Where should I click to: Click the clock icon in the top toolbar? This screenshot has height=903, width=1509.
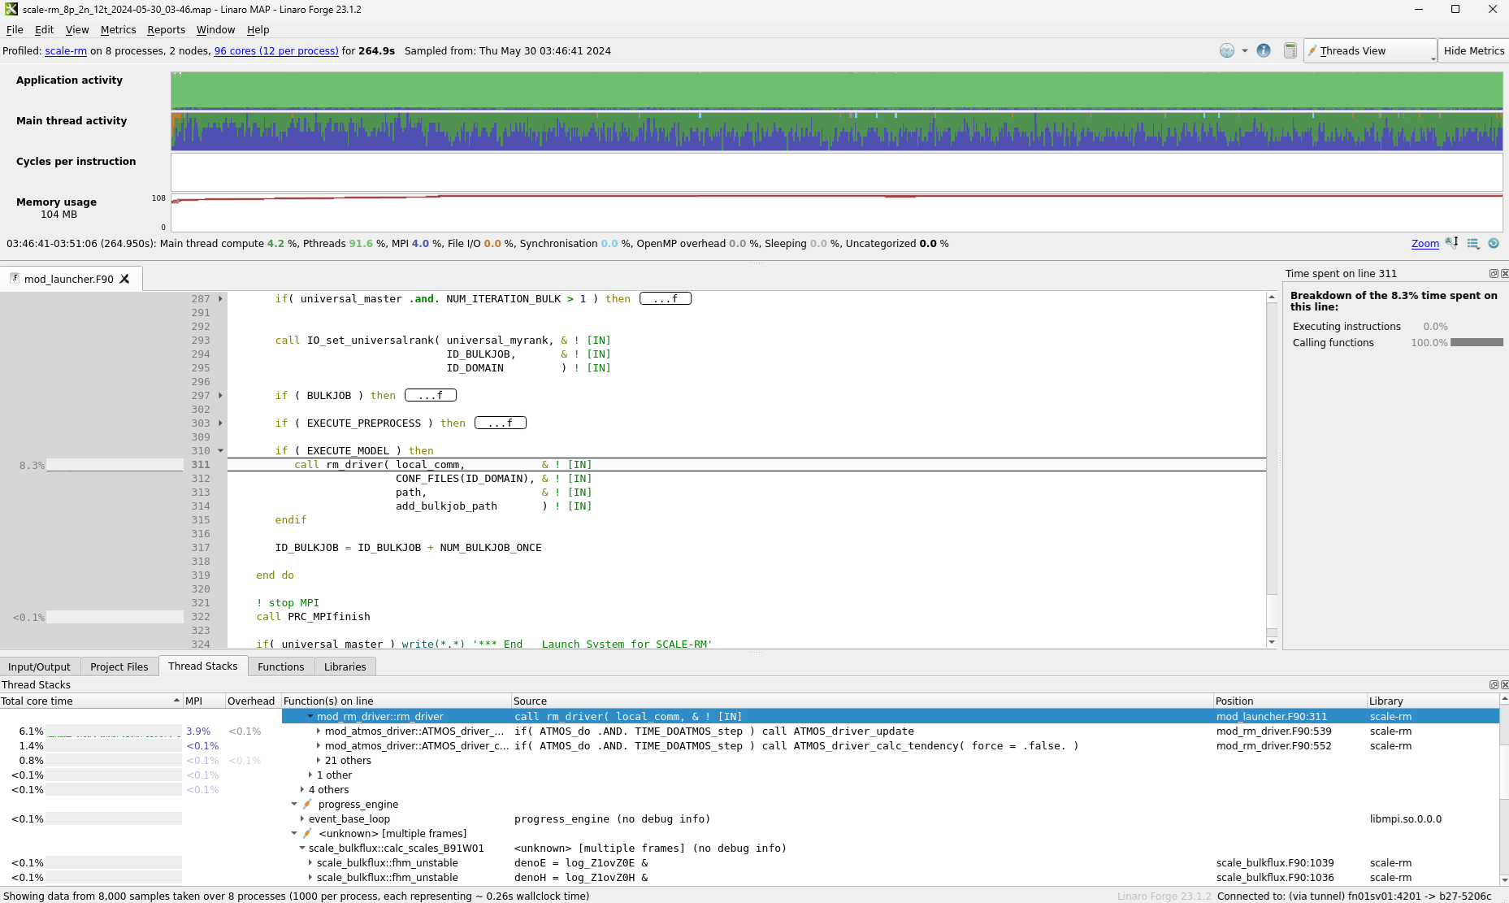[1226, 50]
